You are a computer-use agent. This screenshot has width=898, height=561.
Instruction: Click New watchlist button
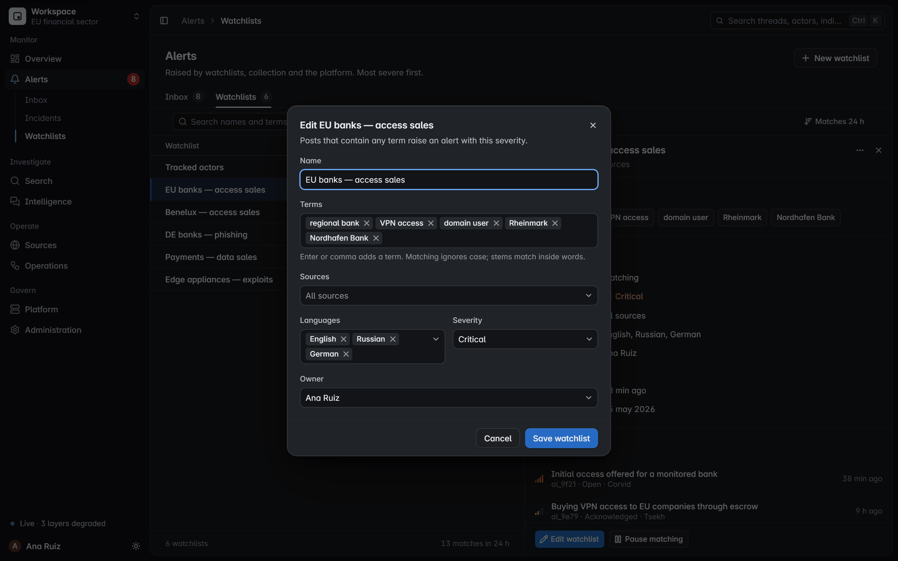835,58
